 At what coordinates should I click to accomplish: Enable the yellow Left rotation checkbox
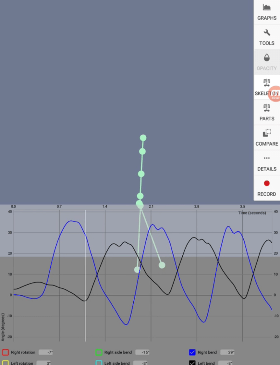pyautogui.click(x=6, y=363)
